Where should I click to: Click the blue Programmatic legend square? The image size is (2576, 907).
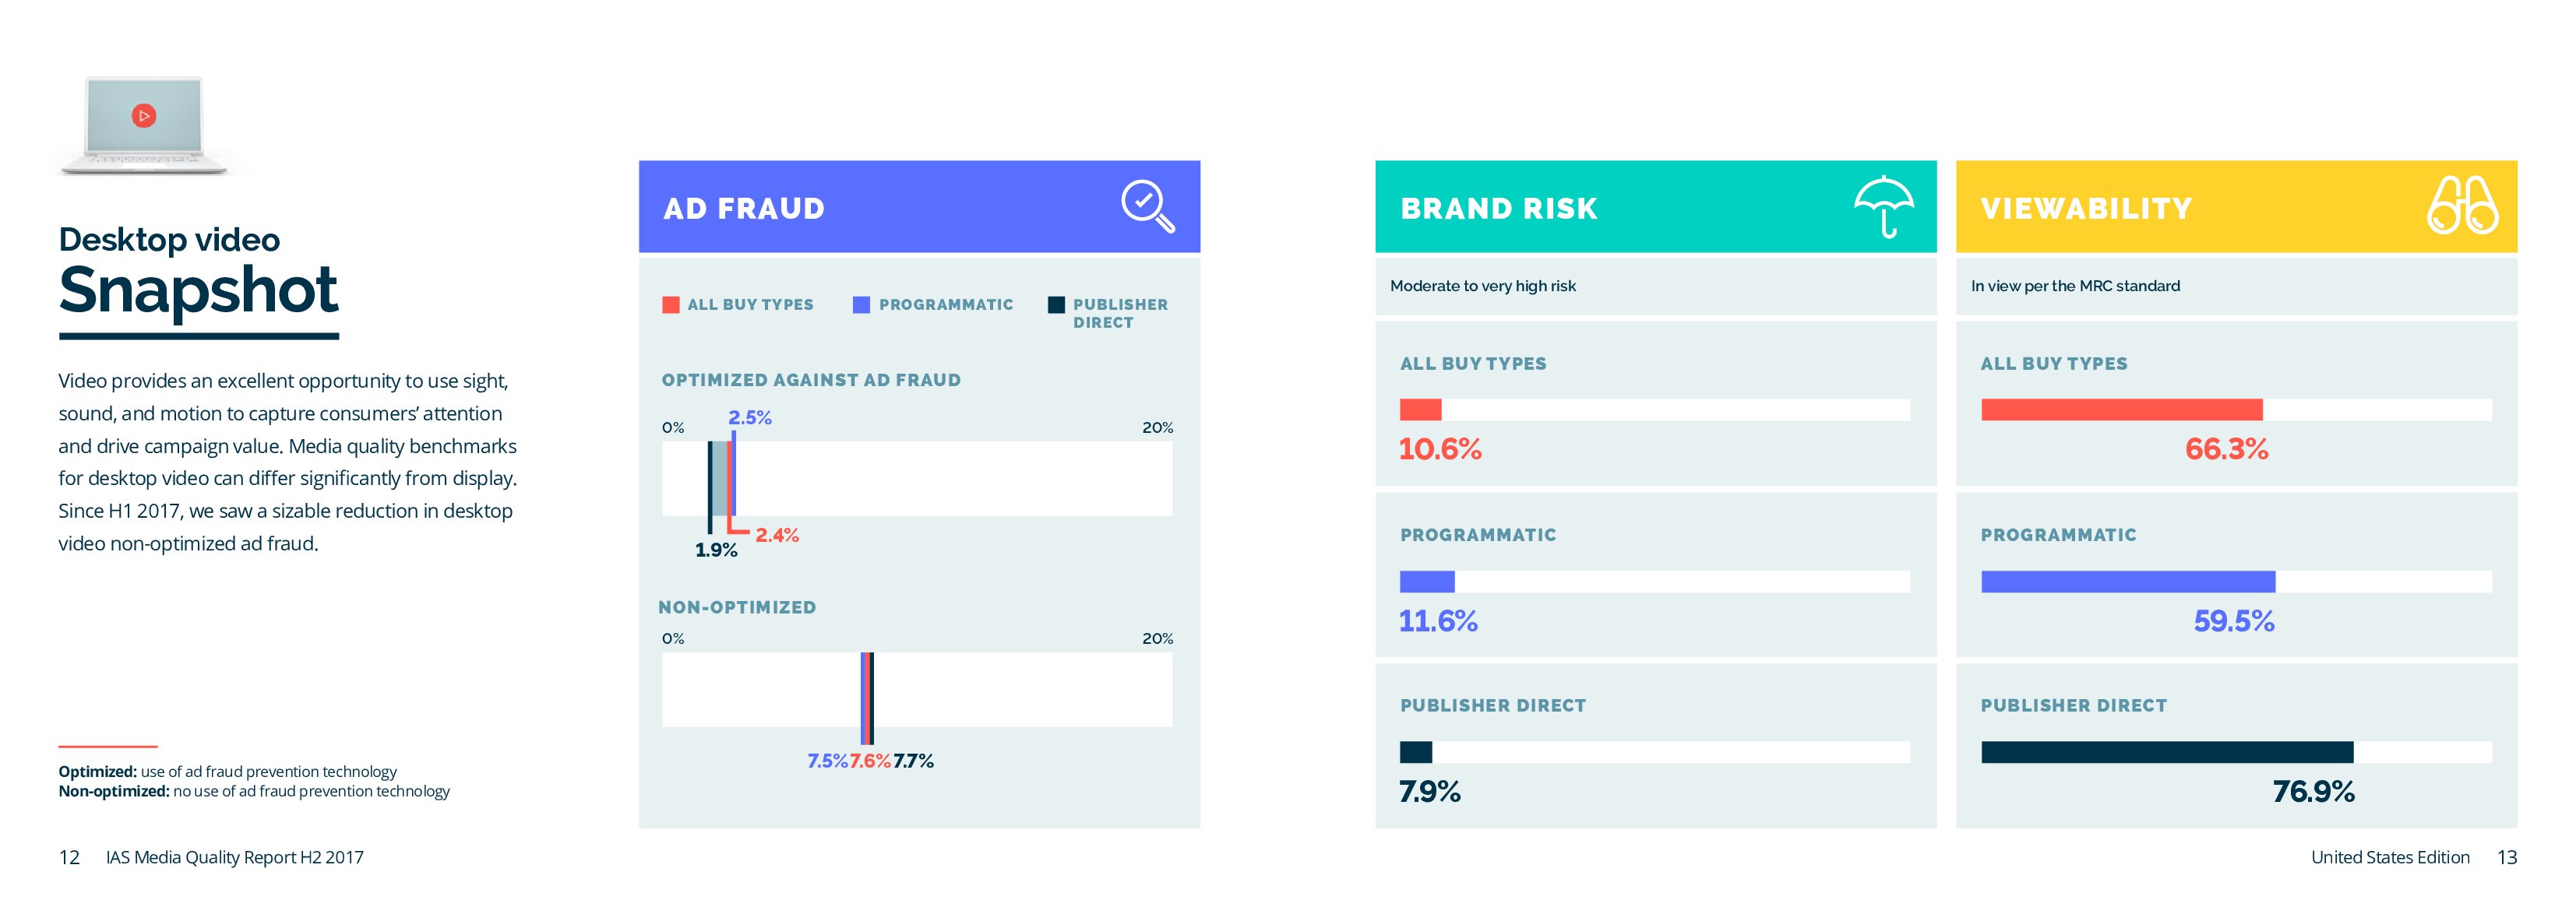tap(861, 305)
